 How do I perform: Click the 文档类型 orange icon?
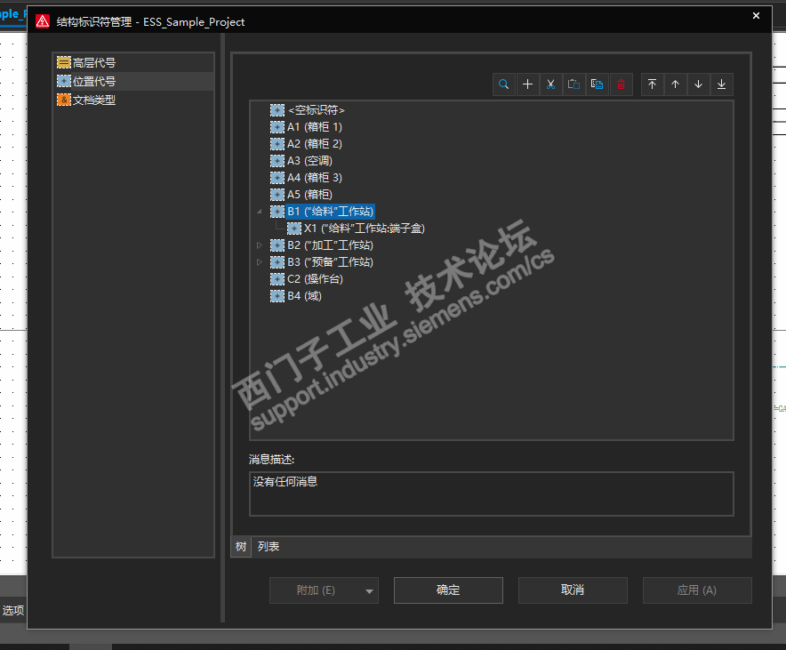coord(64,100)
